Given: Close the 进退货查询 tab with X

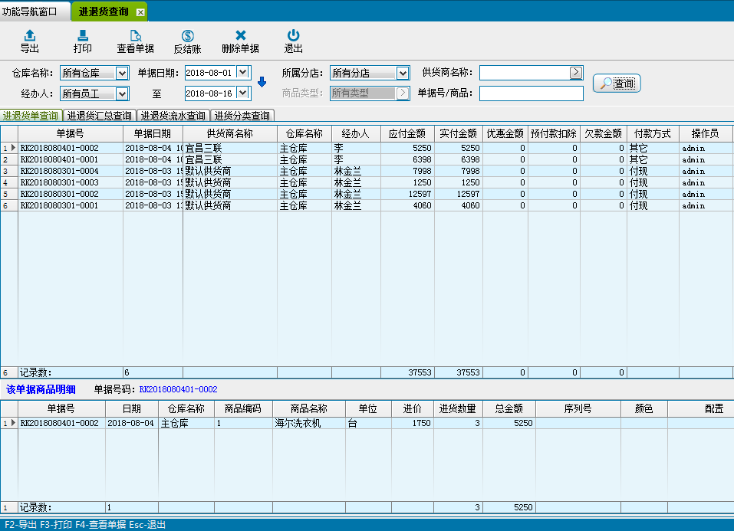Looking at the screenshot, I should pyautogui.click(x=140, y=12).
